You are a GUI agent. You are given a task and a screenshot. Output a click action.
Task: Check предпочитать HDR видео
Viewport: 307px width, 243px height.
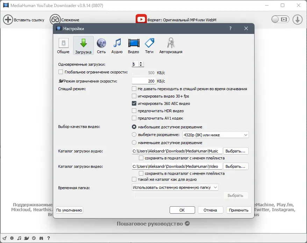pyautogui.click(x=134, y=111)
